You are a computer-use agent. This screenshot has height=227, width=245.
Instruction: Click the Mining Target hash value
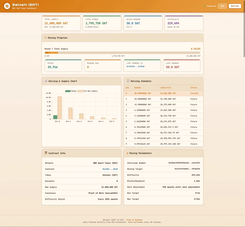coord(187,169)
